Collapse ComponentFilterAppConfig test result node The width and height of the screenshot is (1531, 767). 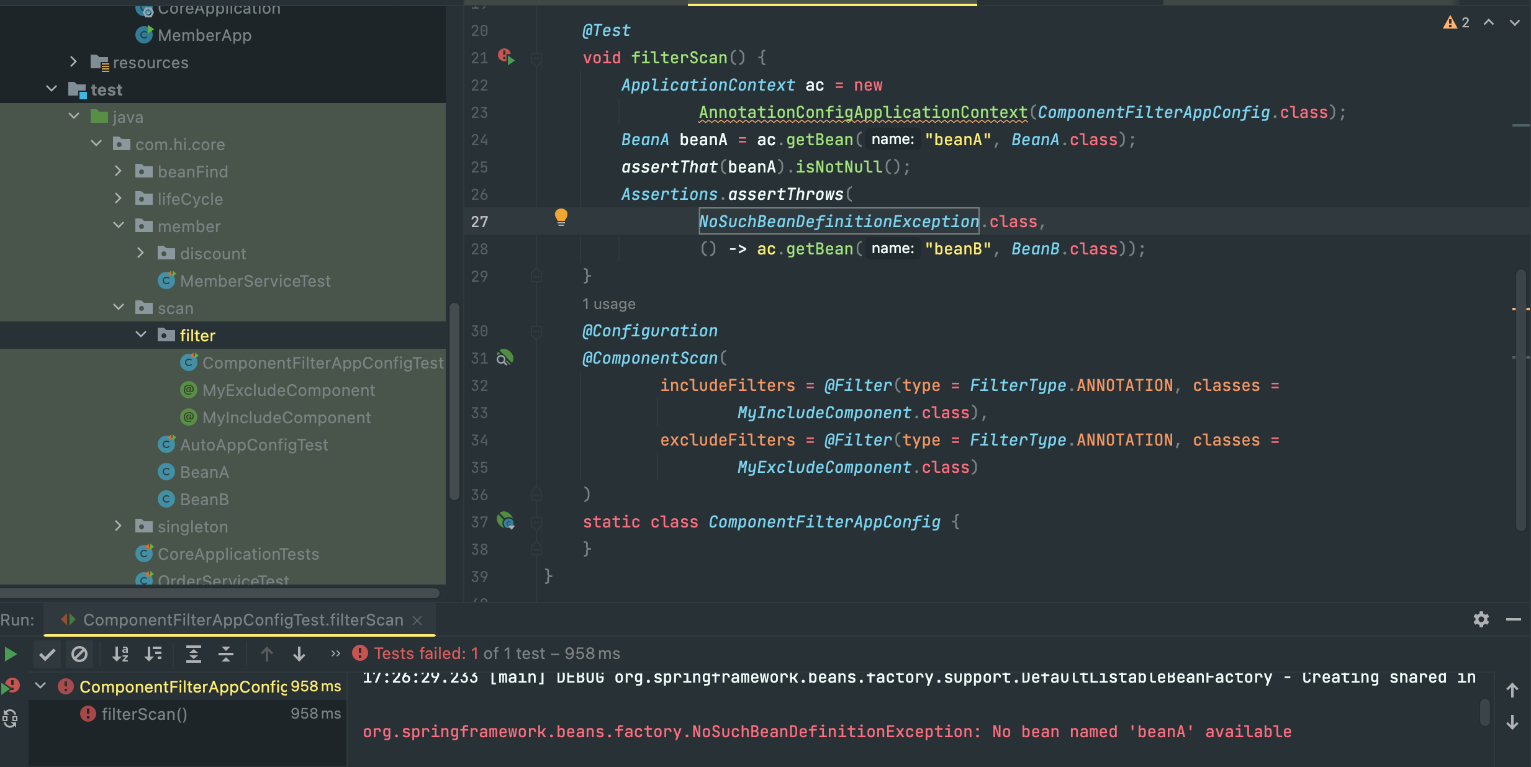click(41, 686)
